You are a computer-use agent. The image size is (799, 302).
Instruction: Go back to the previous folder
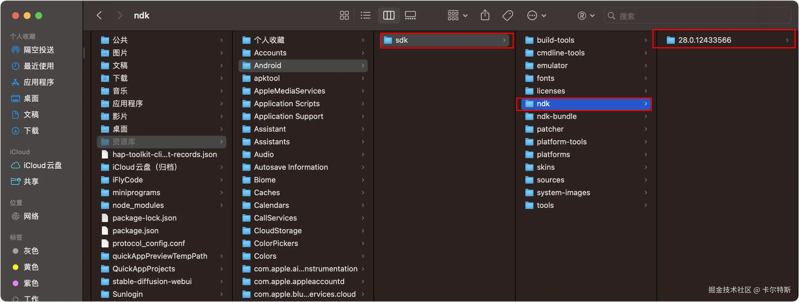click(99, 15)
